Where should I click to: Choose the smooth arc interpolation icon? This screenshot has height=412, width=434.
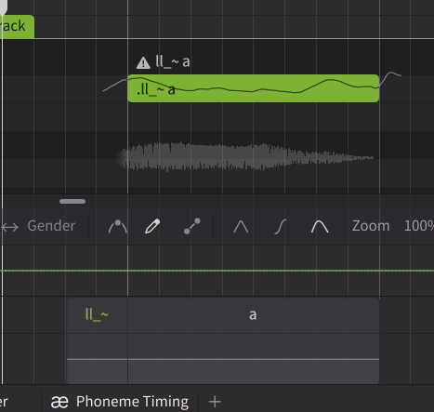click(x=320, y=227)
